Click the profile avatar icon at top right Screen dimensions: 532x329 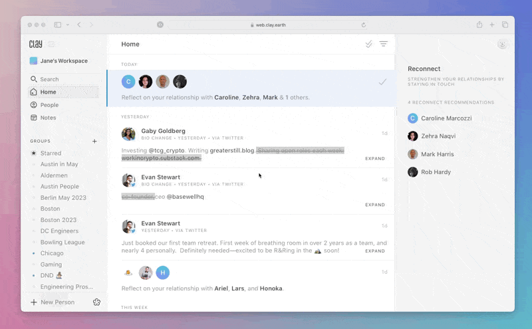(x=502, y=45)
